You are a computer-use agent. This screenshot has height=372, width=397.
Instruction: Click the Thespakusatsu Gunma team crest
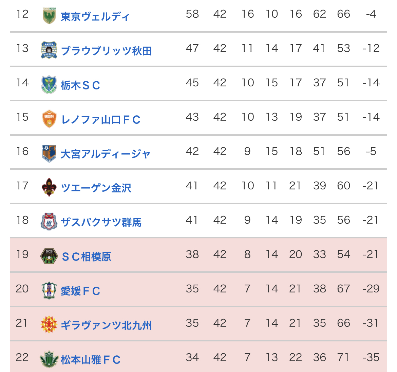click(x=49, y=222)
